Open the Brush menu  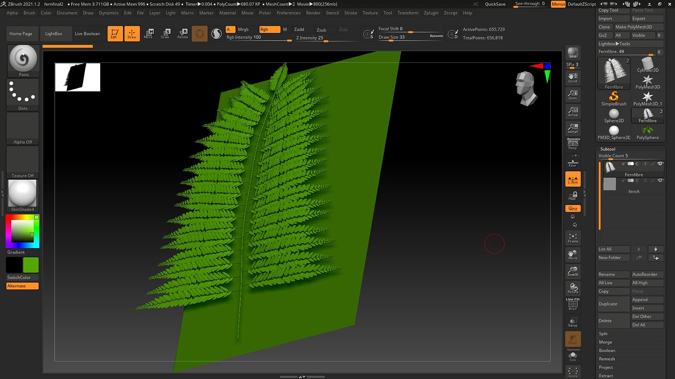tap(29, 13)
